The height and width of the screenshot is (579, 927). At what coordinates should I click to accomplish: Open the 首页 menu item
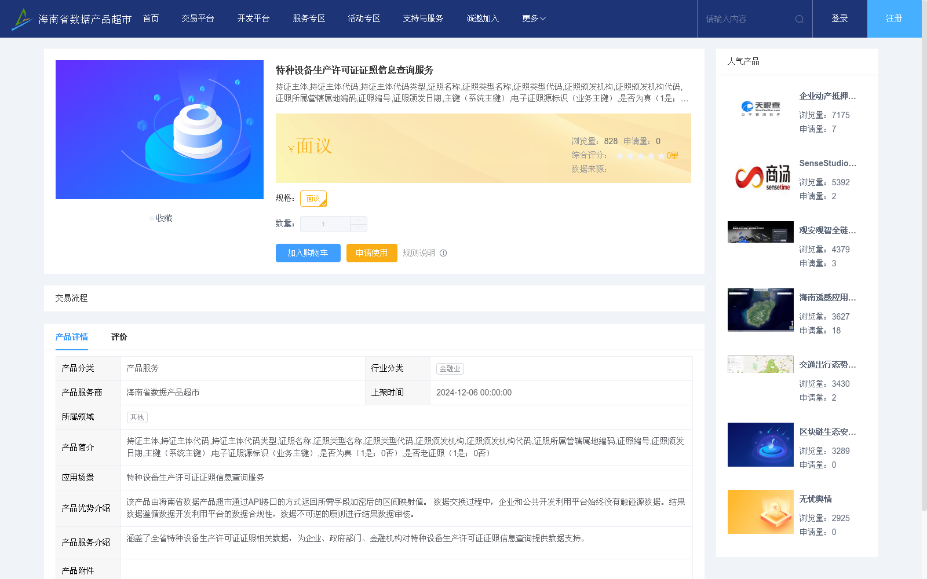tap(151, 19)
